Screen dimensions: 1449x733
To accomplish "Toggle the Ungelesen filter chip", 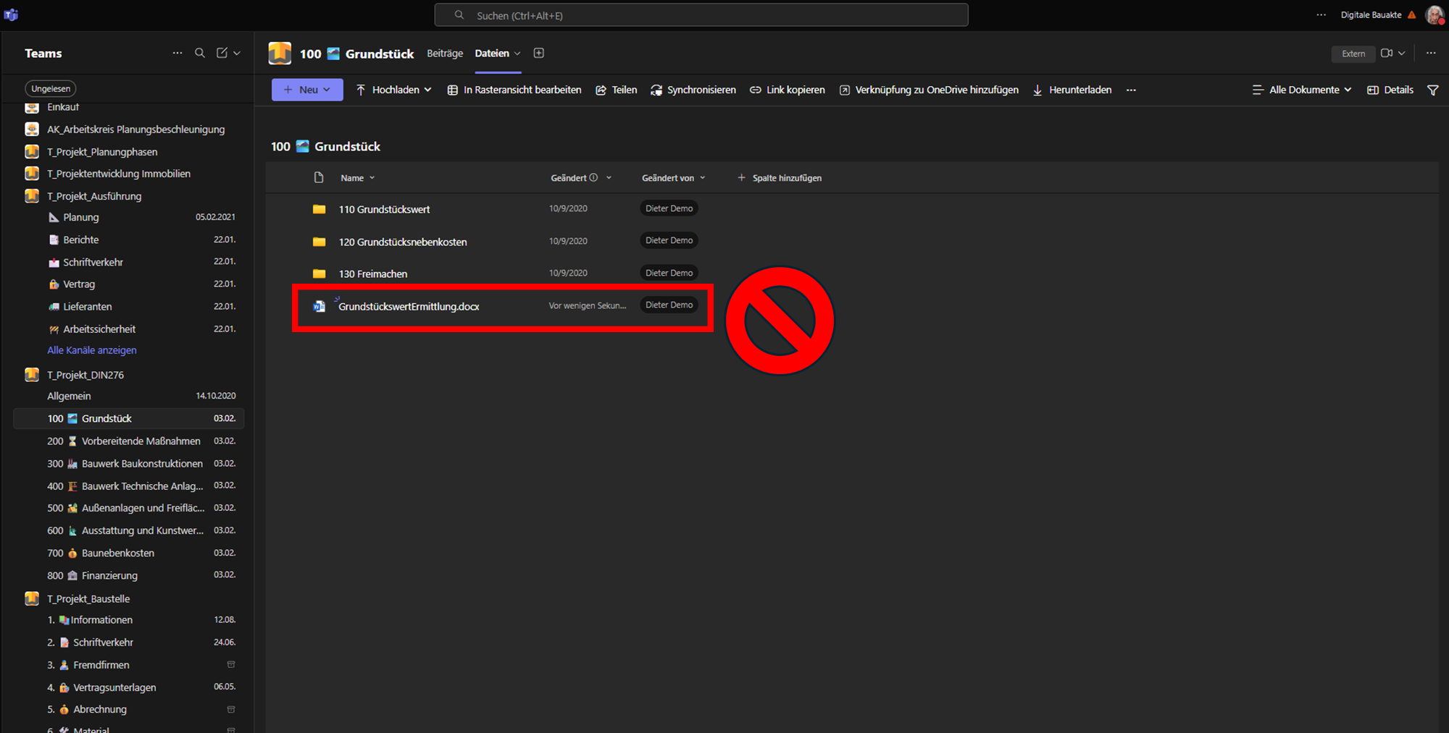I will [51, 88].
